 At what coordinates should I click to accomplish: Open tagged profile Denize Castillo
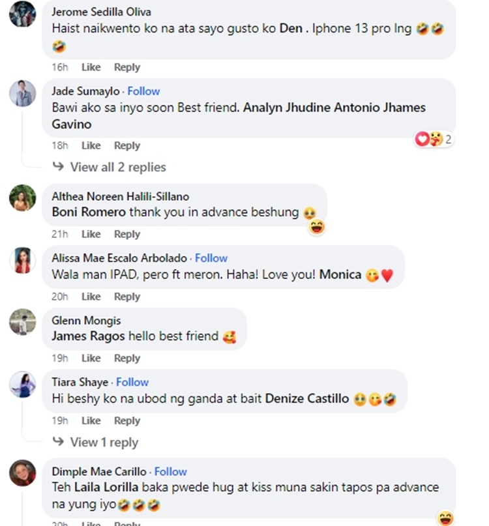(307, 398)
